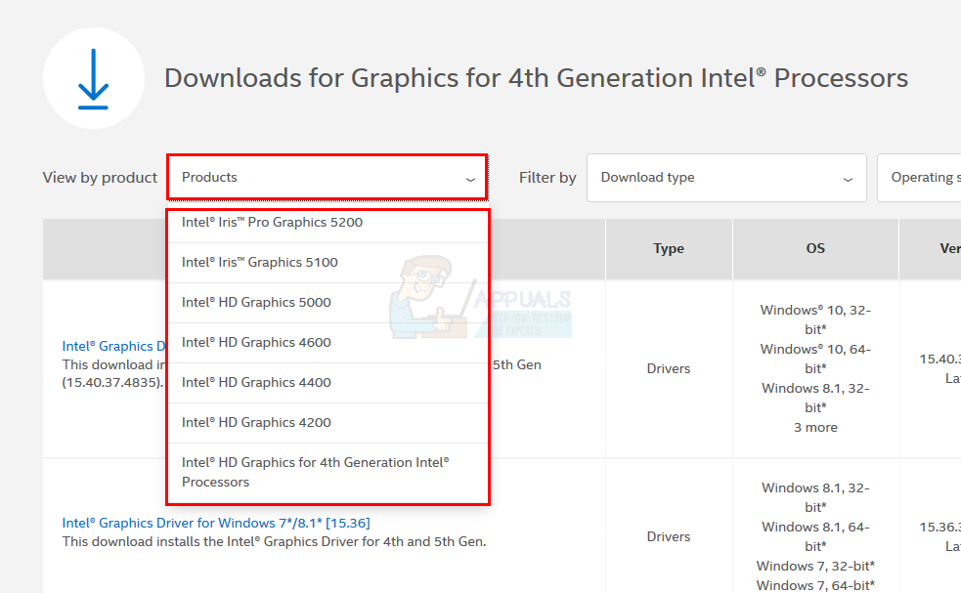961x593 pixels.
Task: Click the first partially hidden Intel Graphics driver link
Action: (x=114, y=346)
